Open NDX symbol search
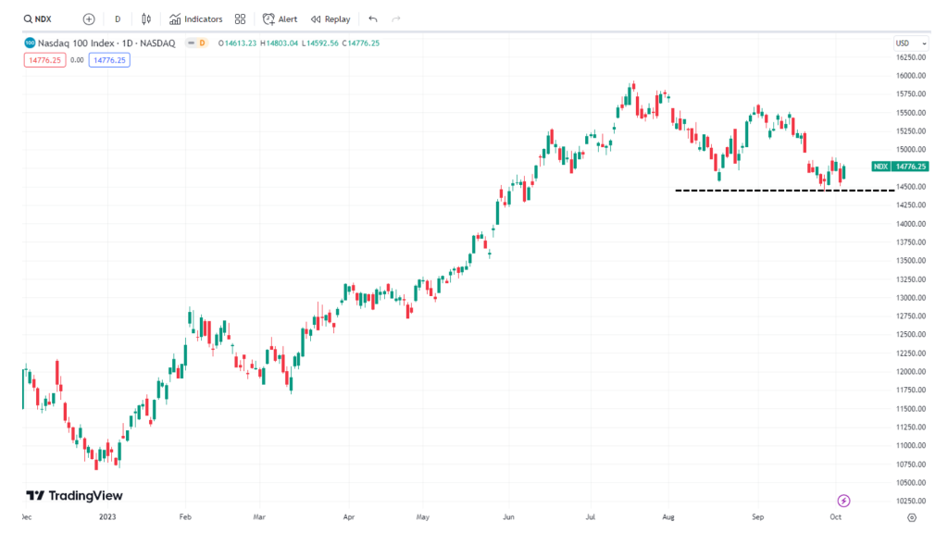Screen dimensions: 948x533 click(37, 19)
